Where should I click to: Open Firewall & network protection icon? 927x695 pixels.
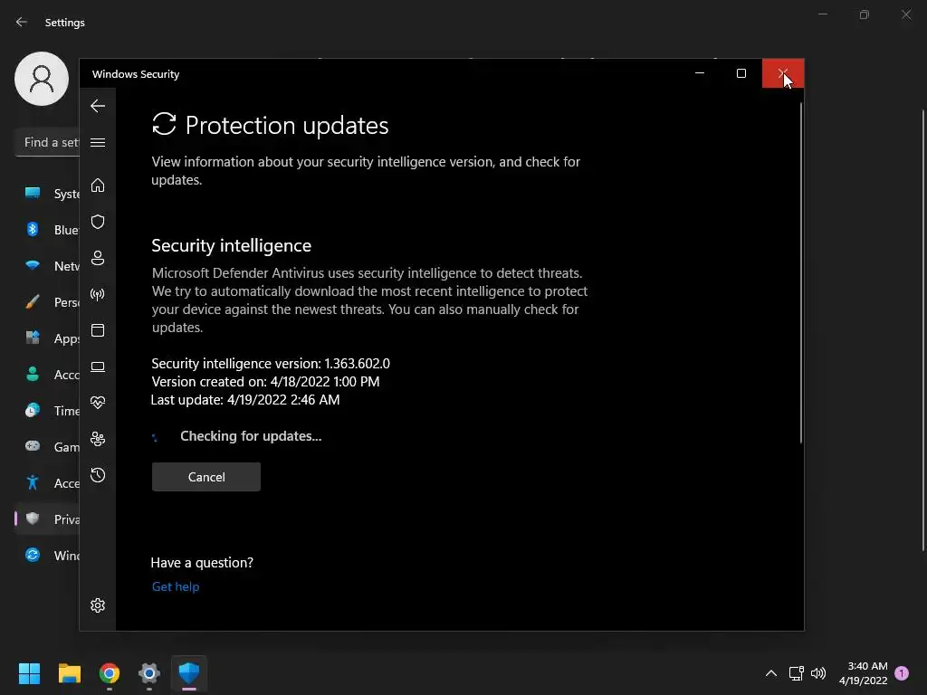pyautogui.click(x=98, y=294)
